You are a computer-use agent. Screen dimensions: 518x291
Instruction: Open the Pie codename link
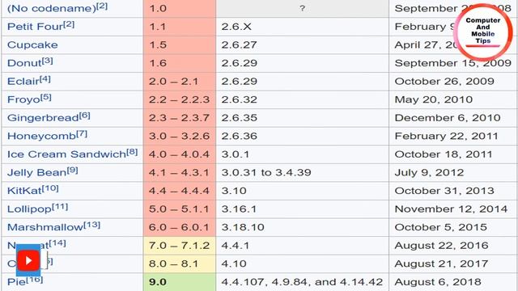pos(16,282)
